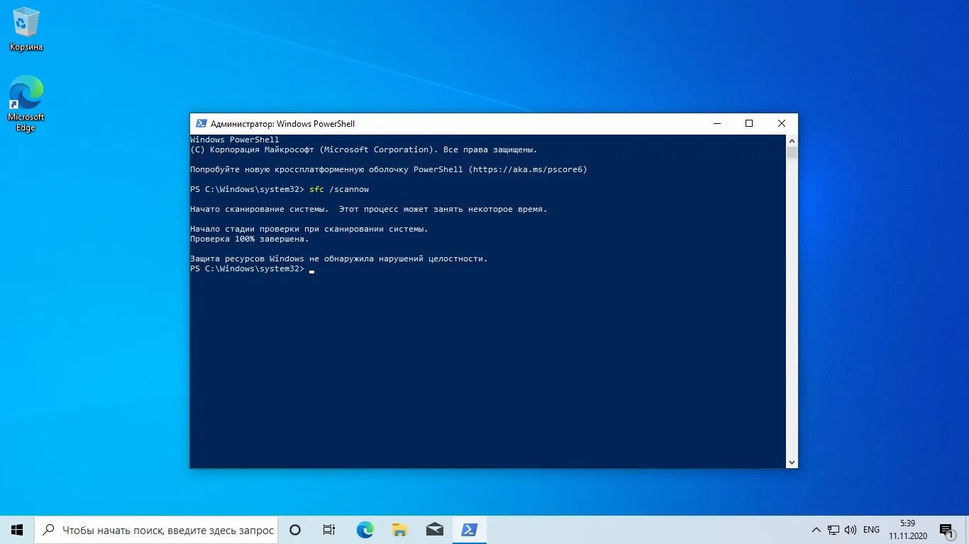
Task: Maximize the PowerShell window
Action: (x=749, y=123)
